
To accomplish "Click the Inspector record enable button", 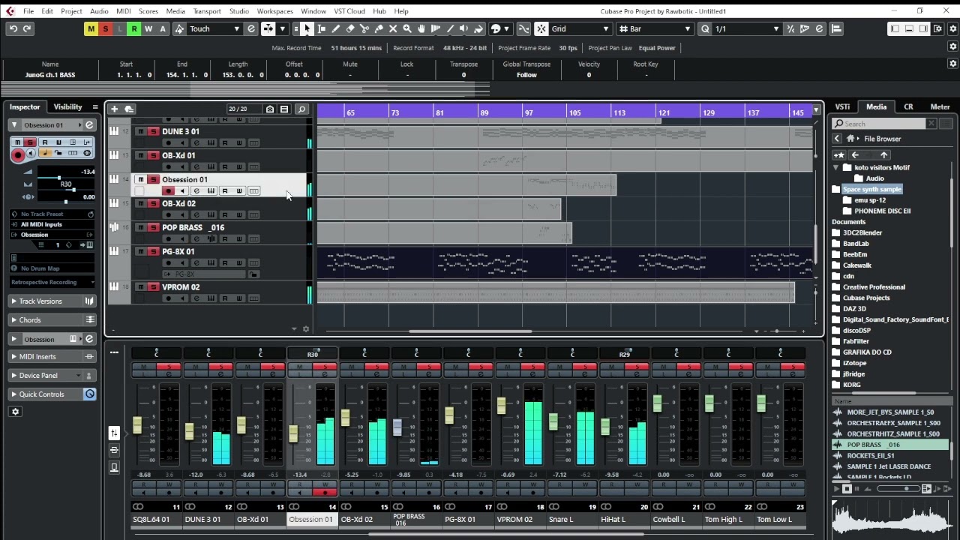I will coord(17,154).
